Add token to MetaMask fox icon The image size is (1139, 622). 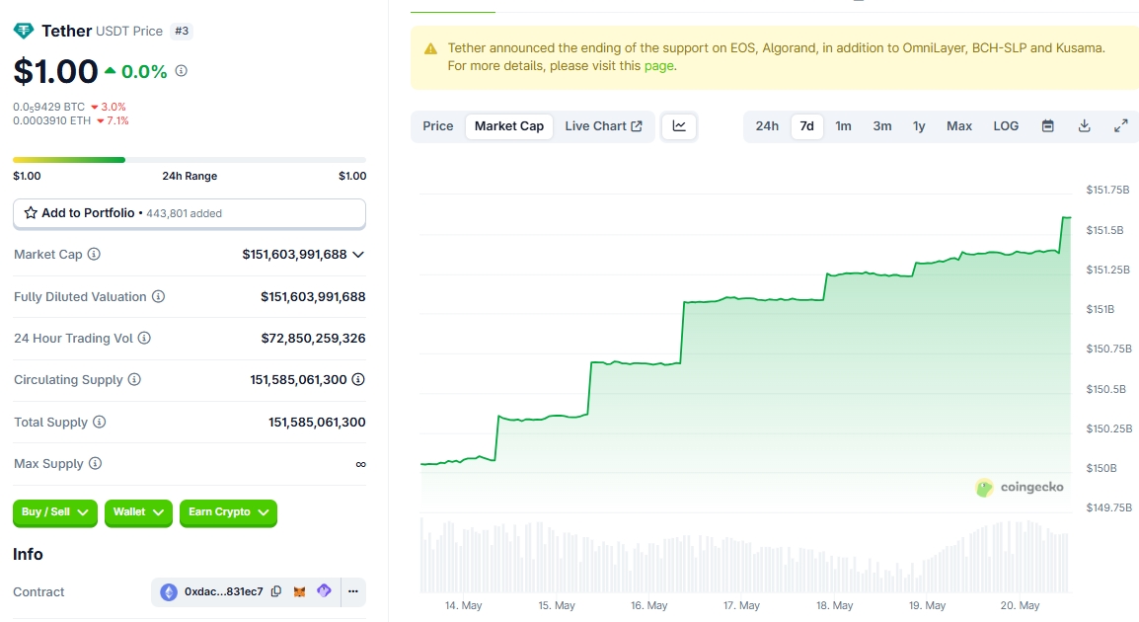[299, 591]
